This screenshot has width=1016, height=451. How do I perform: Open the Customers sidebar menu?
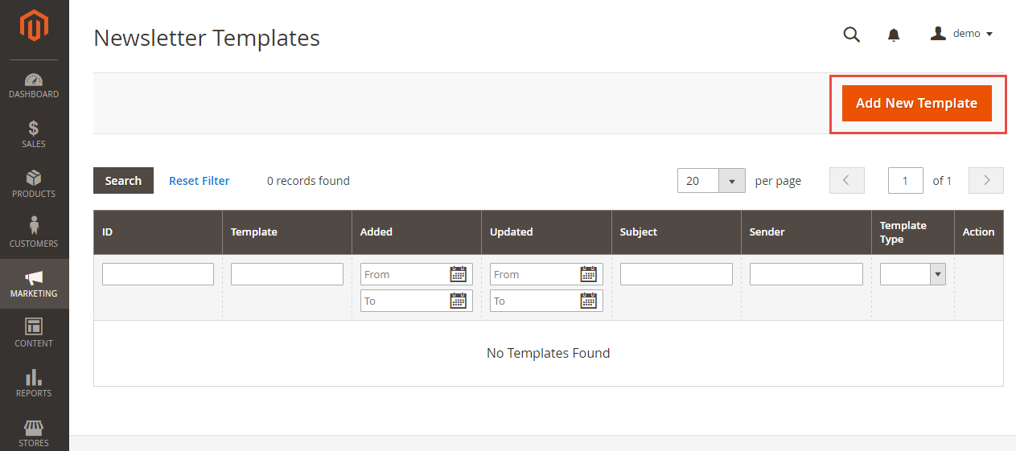click(x=34, y=233)
